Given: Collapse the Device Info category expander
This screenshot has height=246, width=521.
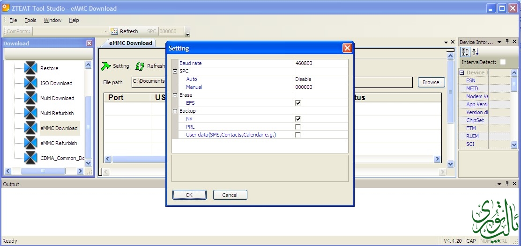Looking at the screenshot, I should pyautogui.click(x=461, y=72).
